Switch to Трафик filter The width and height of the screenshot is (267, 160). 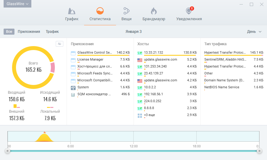52,32
